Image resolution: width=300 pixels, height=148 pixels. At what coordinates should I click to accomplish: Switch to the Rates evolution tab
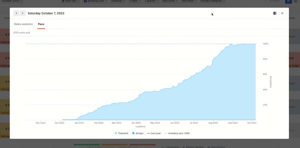[x=23, y=24]
